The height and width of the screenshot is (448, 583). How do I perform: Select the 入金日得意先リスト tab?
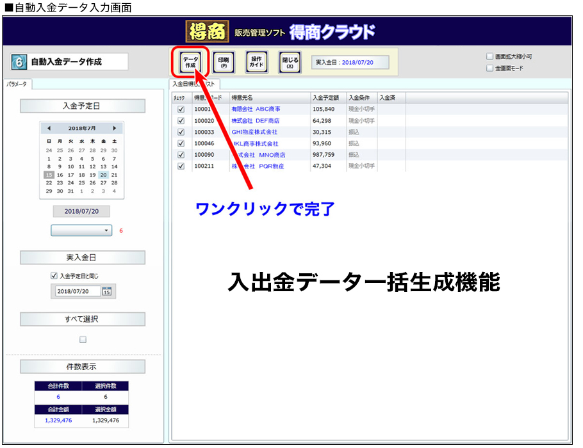pyautogui.click(x=194, y=84)
